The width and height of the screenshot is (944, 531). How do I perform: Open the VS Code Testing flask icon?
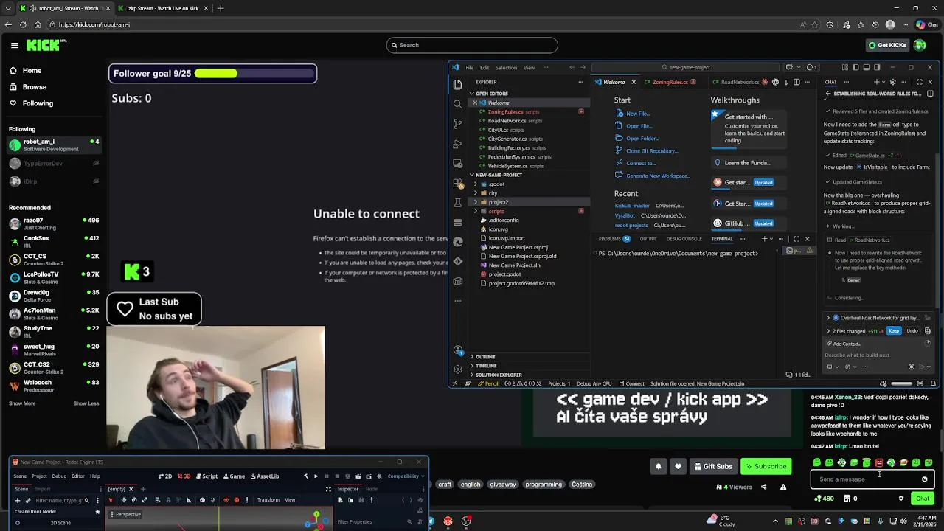point(457,202)
